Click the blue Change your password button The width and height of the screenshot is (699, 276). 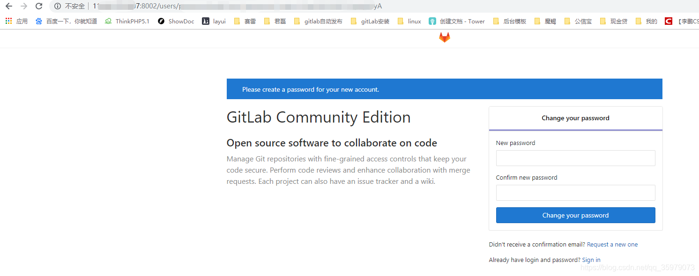(575, 215)
